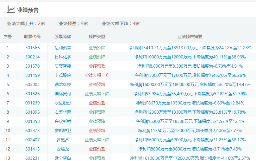This screenshot has width=256, height=161.
Task: Open 日科化学 summary showing 下降49.11%至38.93%
Action: [190, 57]
